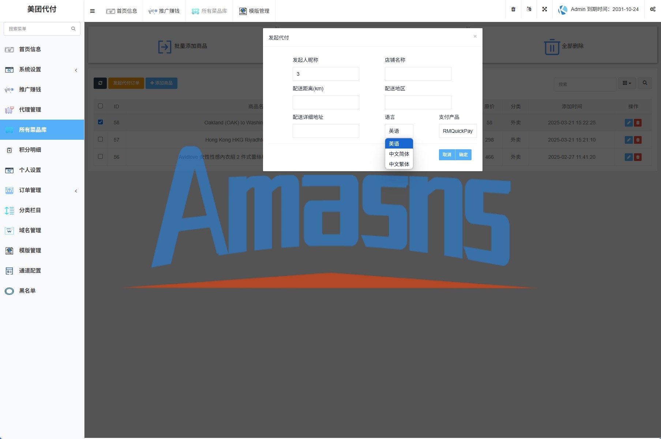Switch to the 首页信息 top tab

coord(122,11)
